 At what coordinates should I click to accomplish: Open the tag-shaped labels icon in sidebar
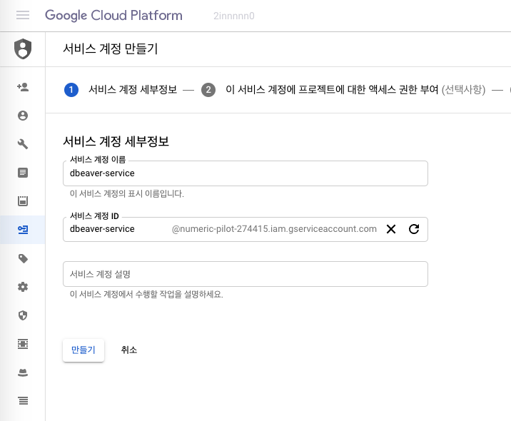[x=23, y=258]
